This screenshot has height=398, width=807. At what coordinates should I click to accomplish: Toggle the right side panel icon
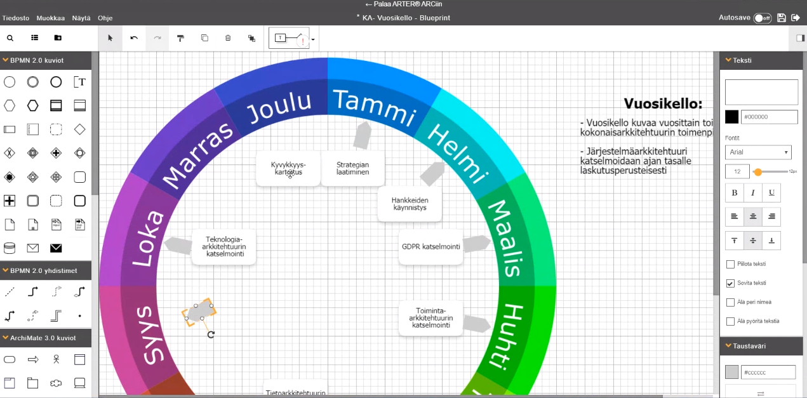[801, 38]
